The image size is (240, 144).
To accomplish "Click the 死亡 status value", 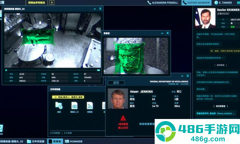I will [x=179, y=92].
